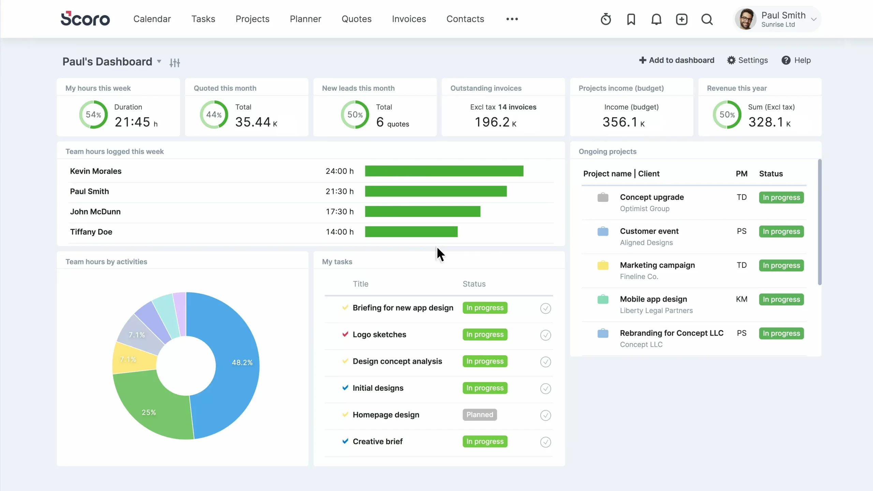Click the Help question mark icon
Viewport: 873px width, 491px height.
786,60
